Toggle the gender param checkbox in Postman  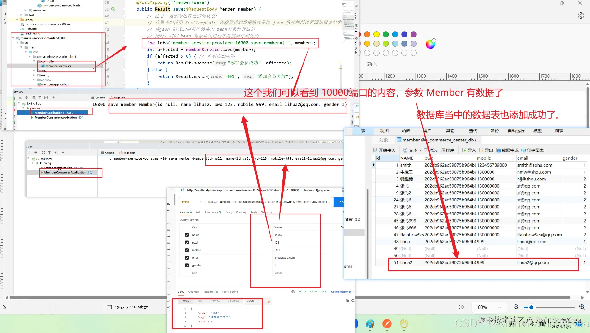(x=187, y=265)
